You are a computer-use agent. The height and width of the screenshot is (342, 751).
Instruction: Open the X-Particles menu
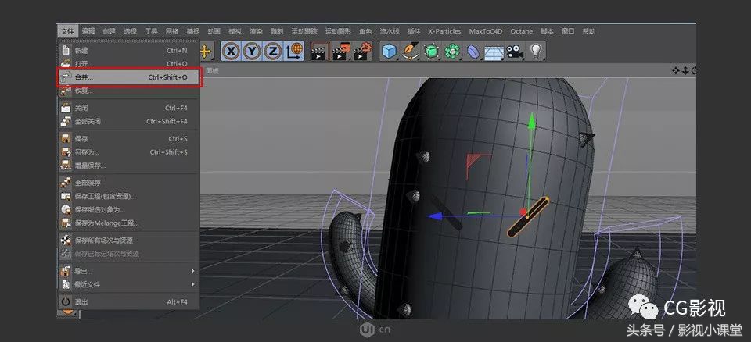tap(444, 31)
